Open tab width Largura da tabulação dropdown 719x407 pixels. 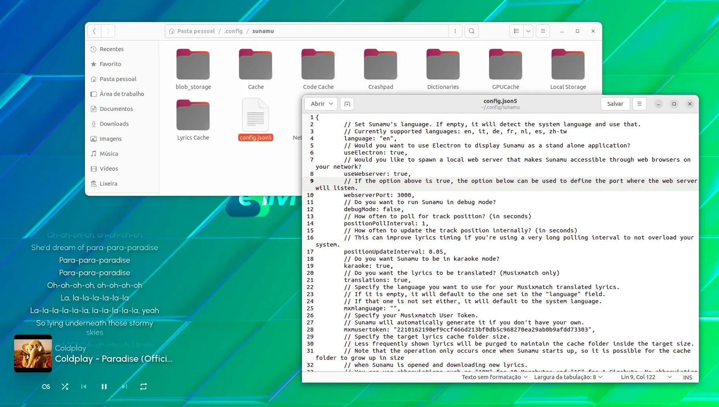568,377
